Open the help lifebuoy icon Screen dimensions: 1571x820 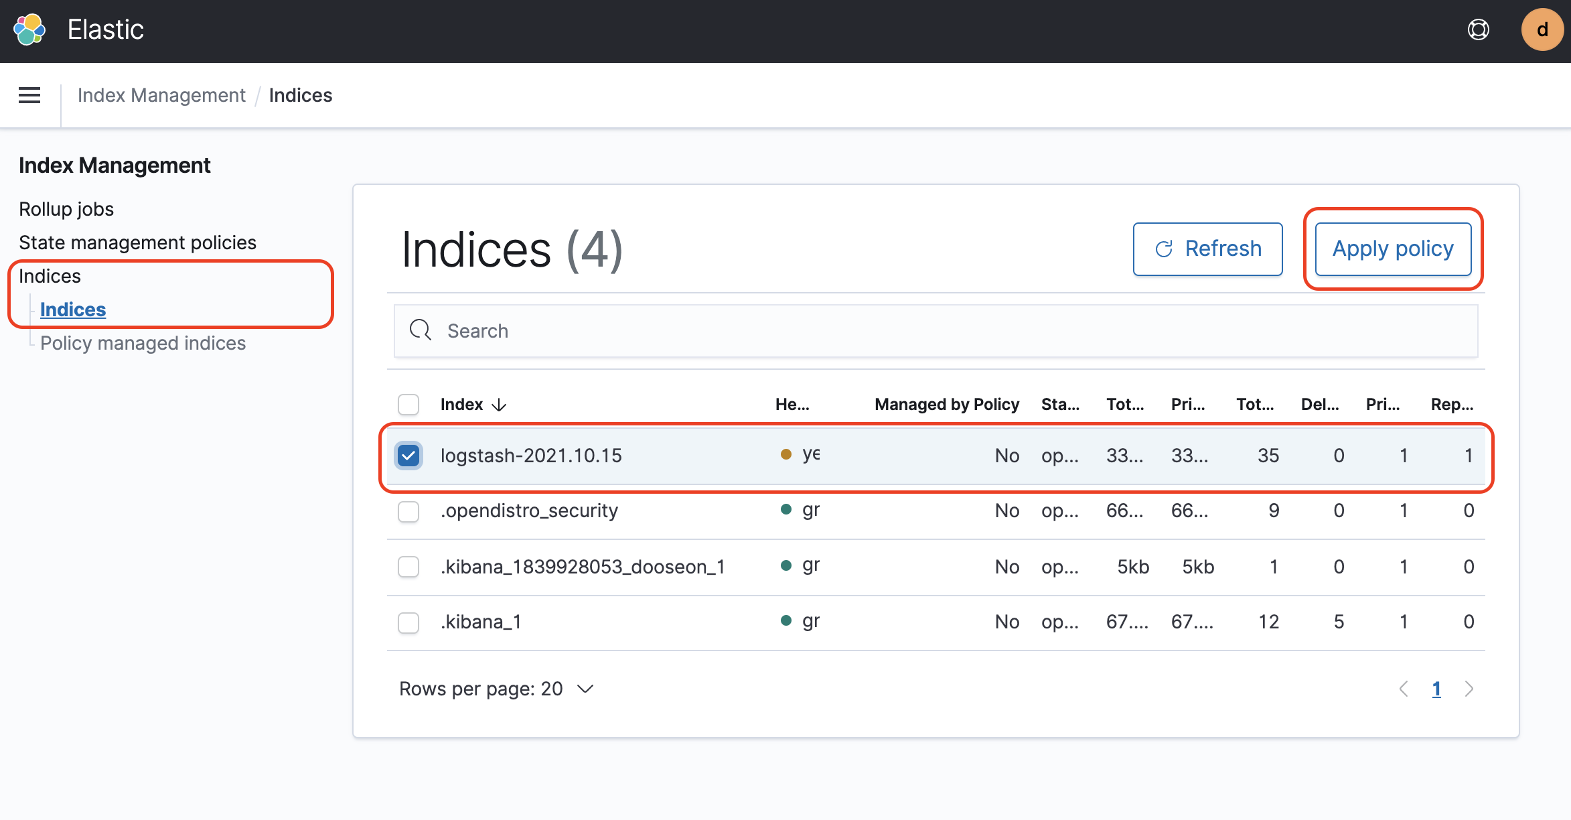[x=1478, y=29]
